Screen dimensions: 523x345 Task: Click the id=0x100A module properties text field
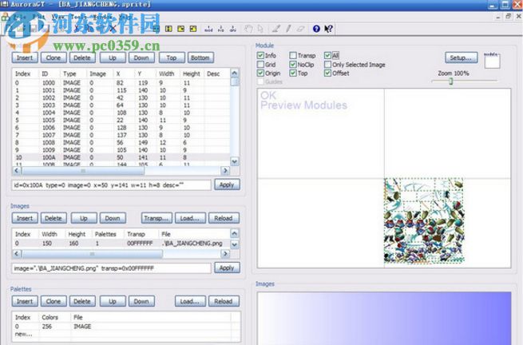coord(112,184)
